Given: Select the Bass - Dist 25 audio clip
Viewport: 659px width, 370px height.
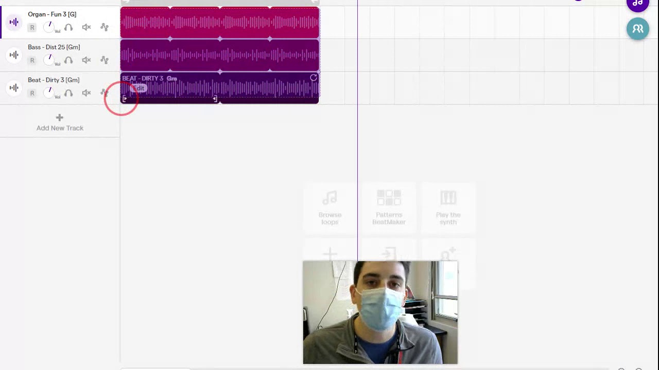Looking at the screenshot, I should click(x=220, y=55).
